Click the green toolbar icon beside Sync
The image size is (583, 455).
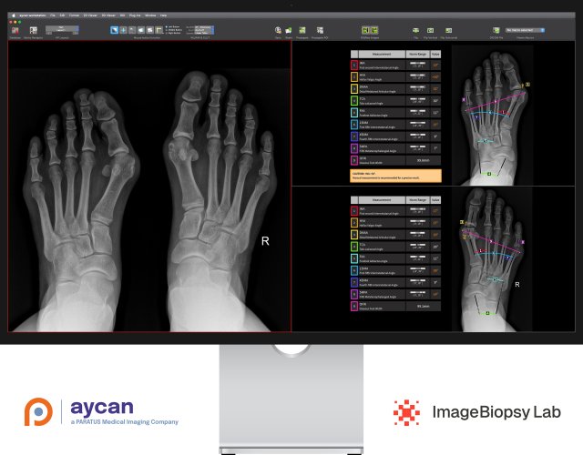(x=289, y=30)
